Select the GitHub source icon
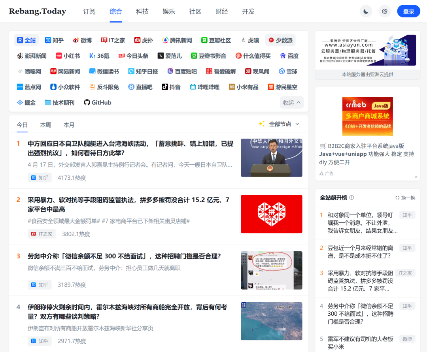Viewport: 427px width, 352px height. (x=98, y=102)
